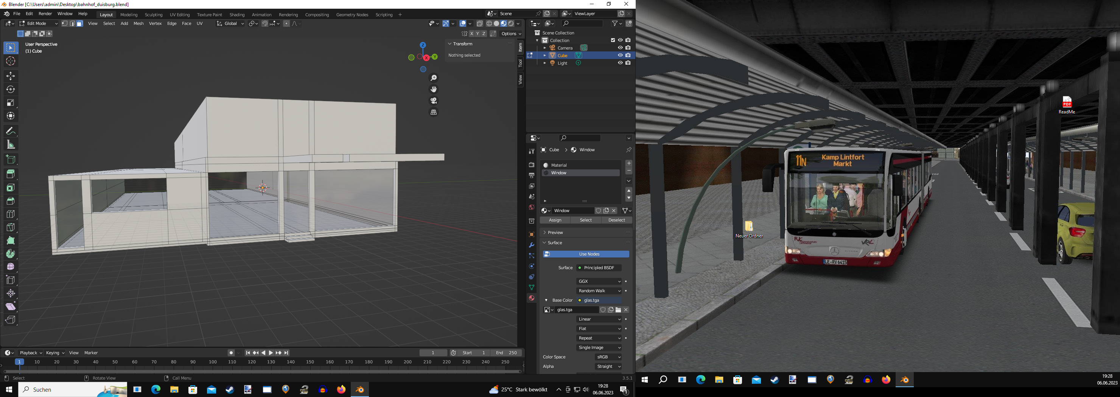Screen dimensions: 1120x397
Task: Click the viewport zoom magnifier icon
Action: pos(434,78)
